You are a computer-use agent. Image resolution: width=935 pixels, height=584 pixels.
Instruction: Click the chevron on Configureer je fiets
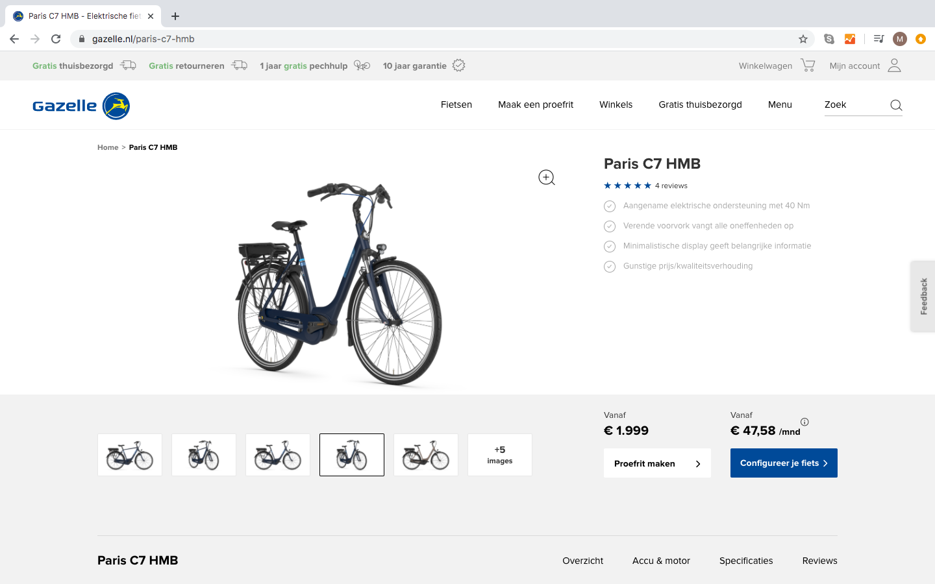(x=825, y=463)
